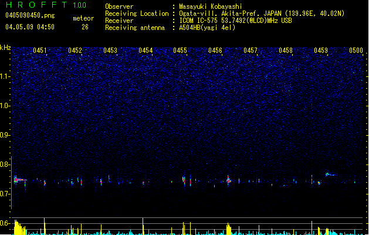Click the HROFFT 1.0.0 title text
Image resolution: width=369 pixels, height=235 pixels.
46,5
